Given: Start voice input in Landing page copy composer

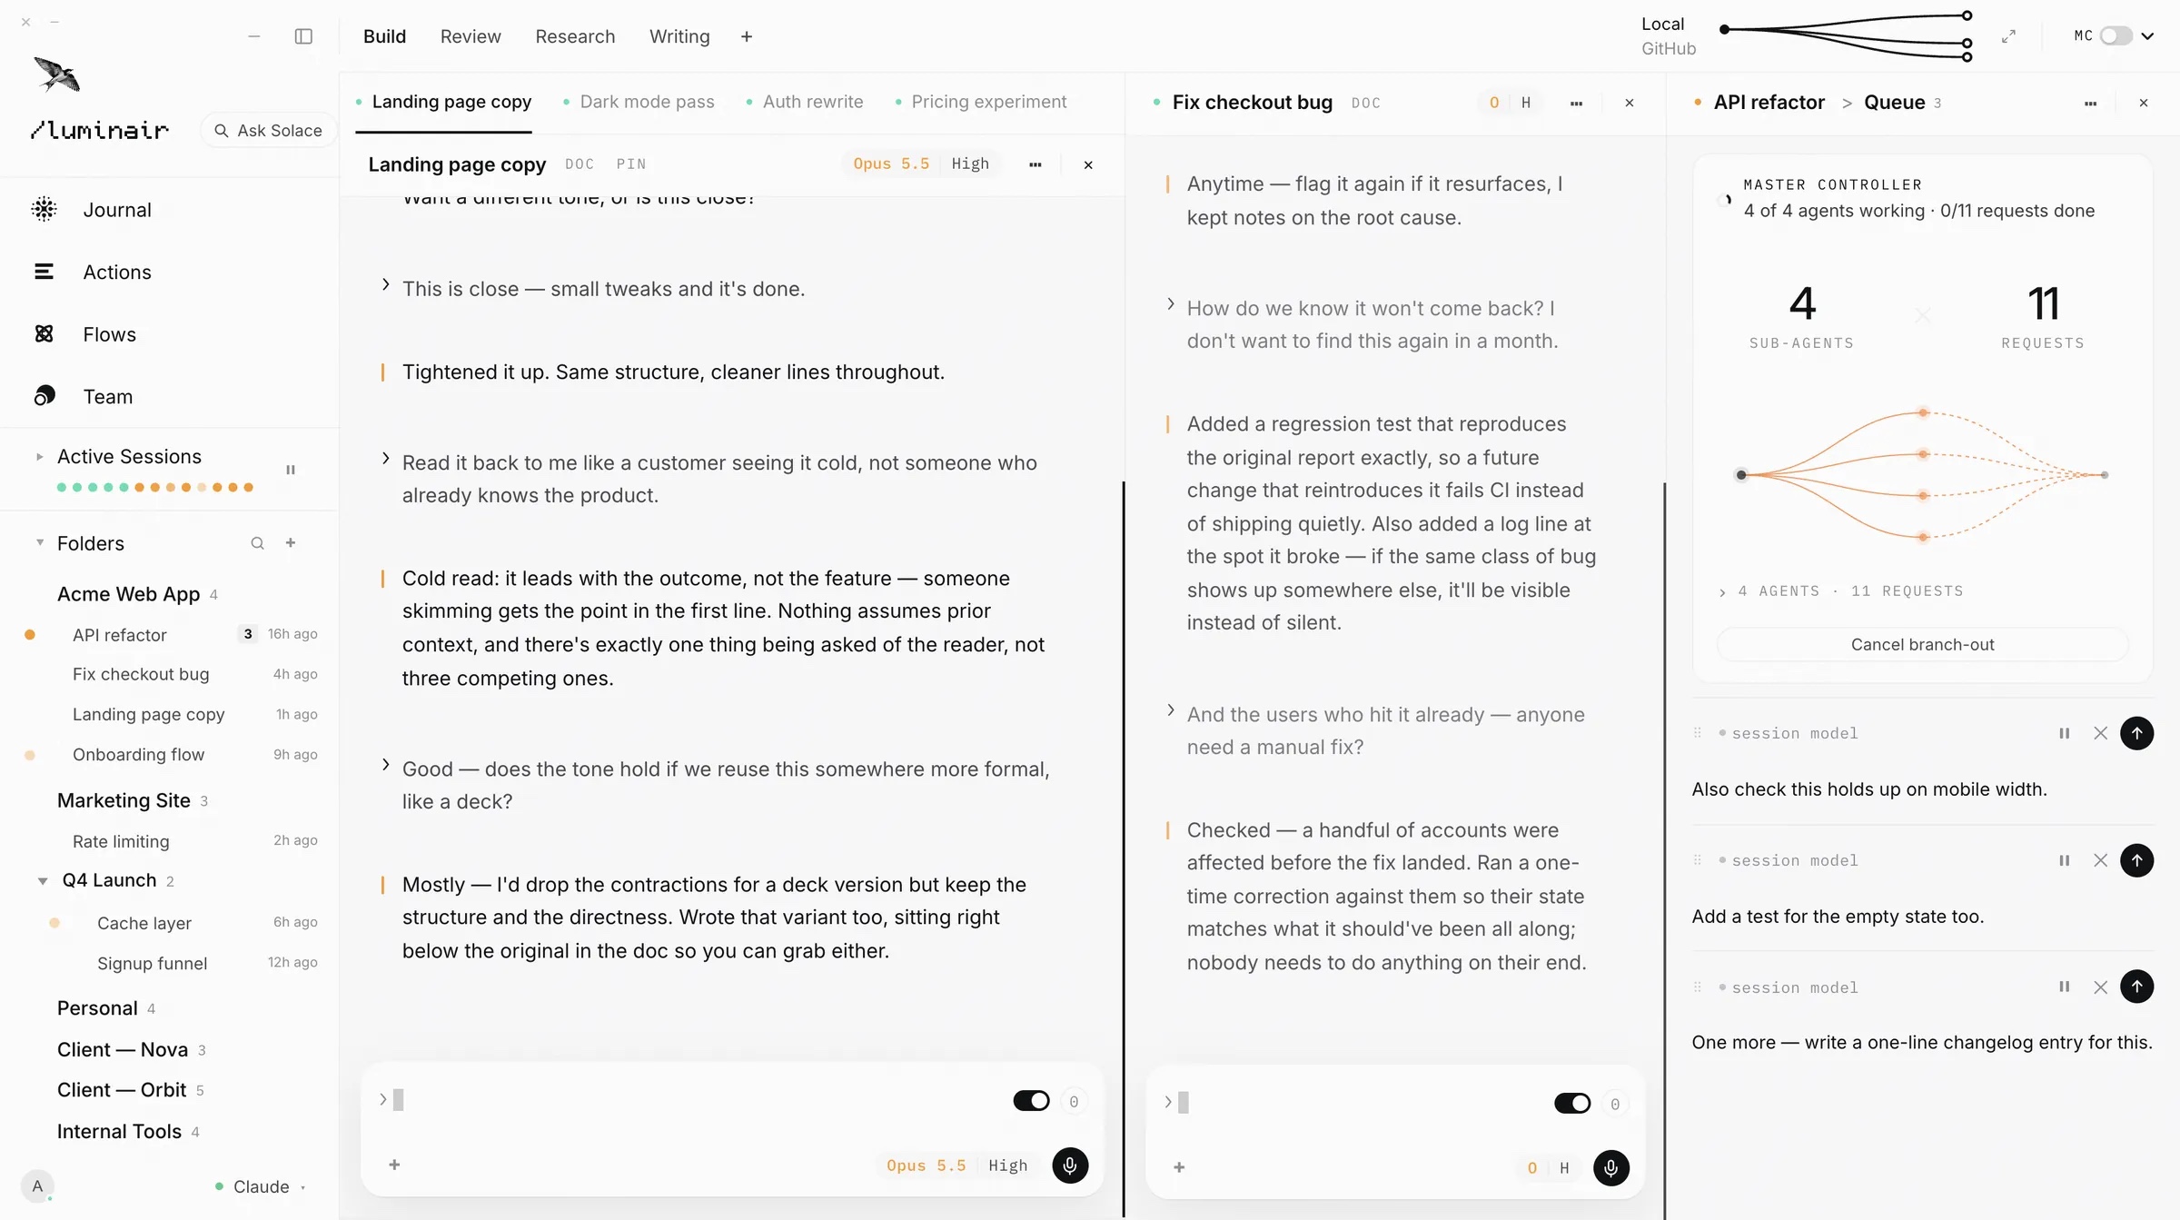Looking at the screenshot, I should [x=1070, y=1165].
